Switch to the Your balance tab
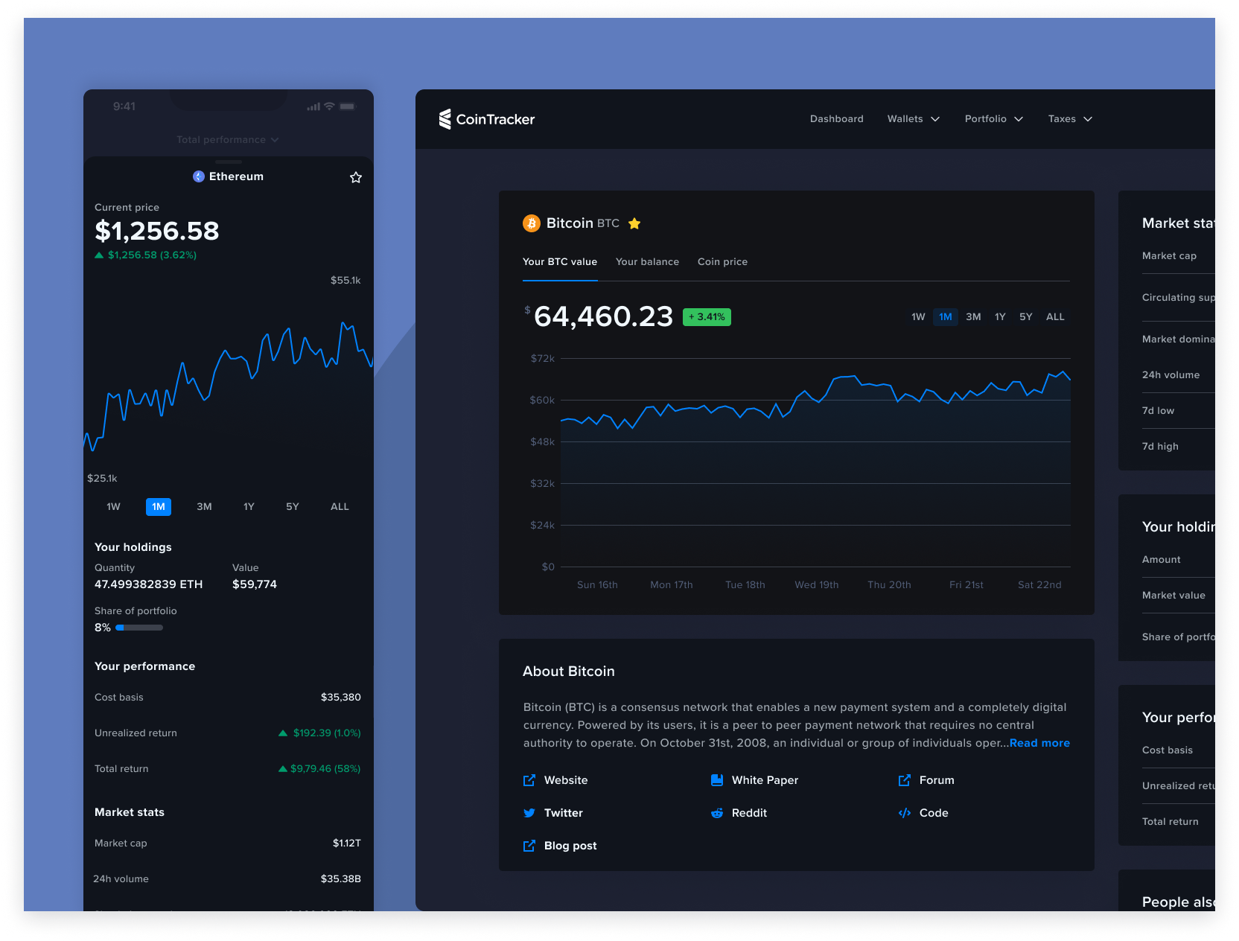This screenshot has width=1239, height=941. 647,262
